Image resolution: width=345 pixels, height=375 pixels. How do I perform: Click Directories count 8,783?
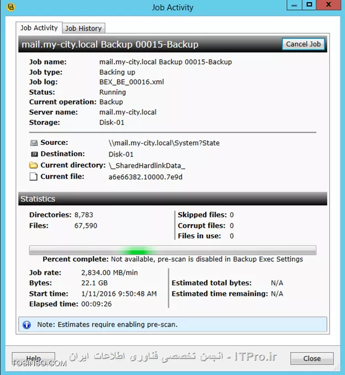click(83, 215)
